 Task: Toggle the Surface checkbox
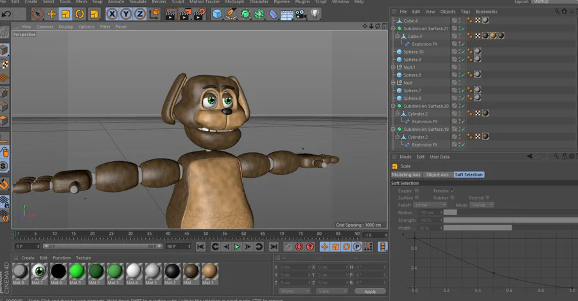[417, 198]
